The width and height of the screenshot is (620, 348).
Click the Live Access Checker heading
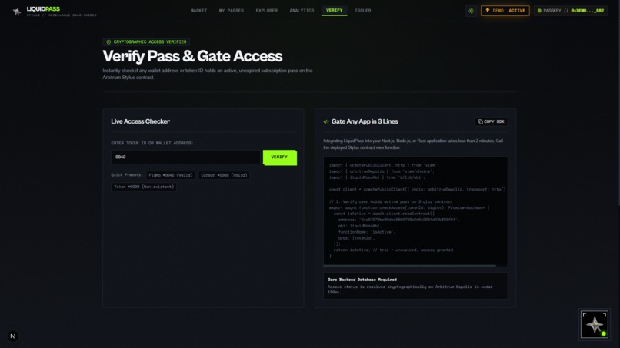tap(140, 121)
